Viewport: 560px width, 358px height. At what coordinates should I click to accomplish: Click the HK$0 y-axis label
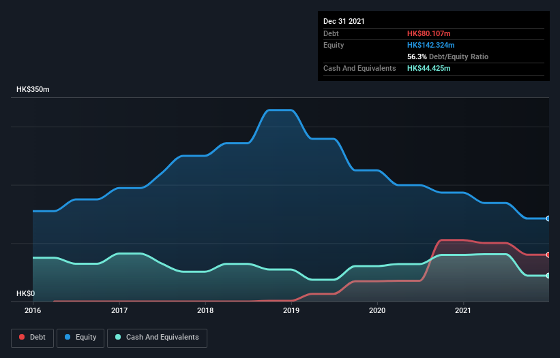26,293
